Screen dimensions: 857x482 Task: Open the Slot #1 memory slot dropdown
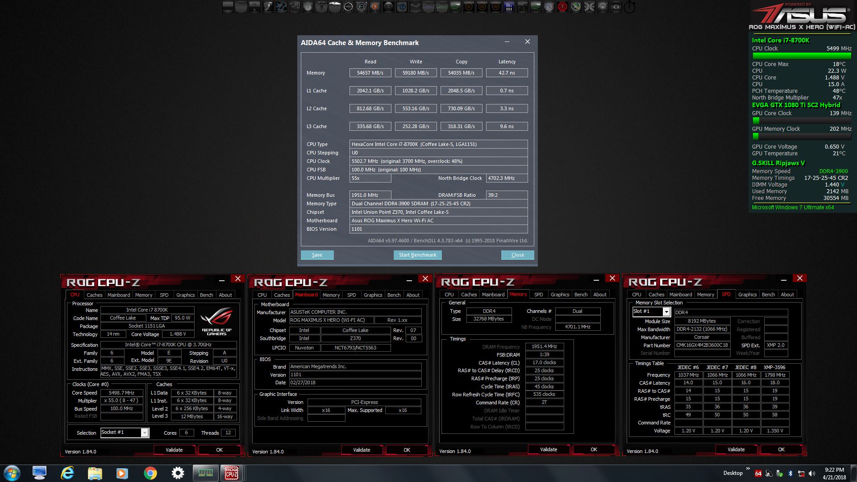point(666,312)
